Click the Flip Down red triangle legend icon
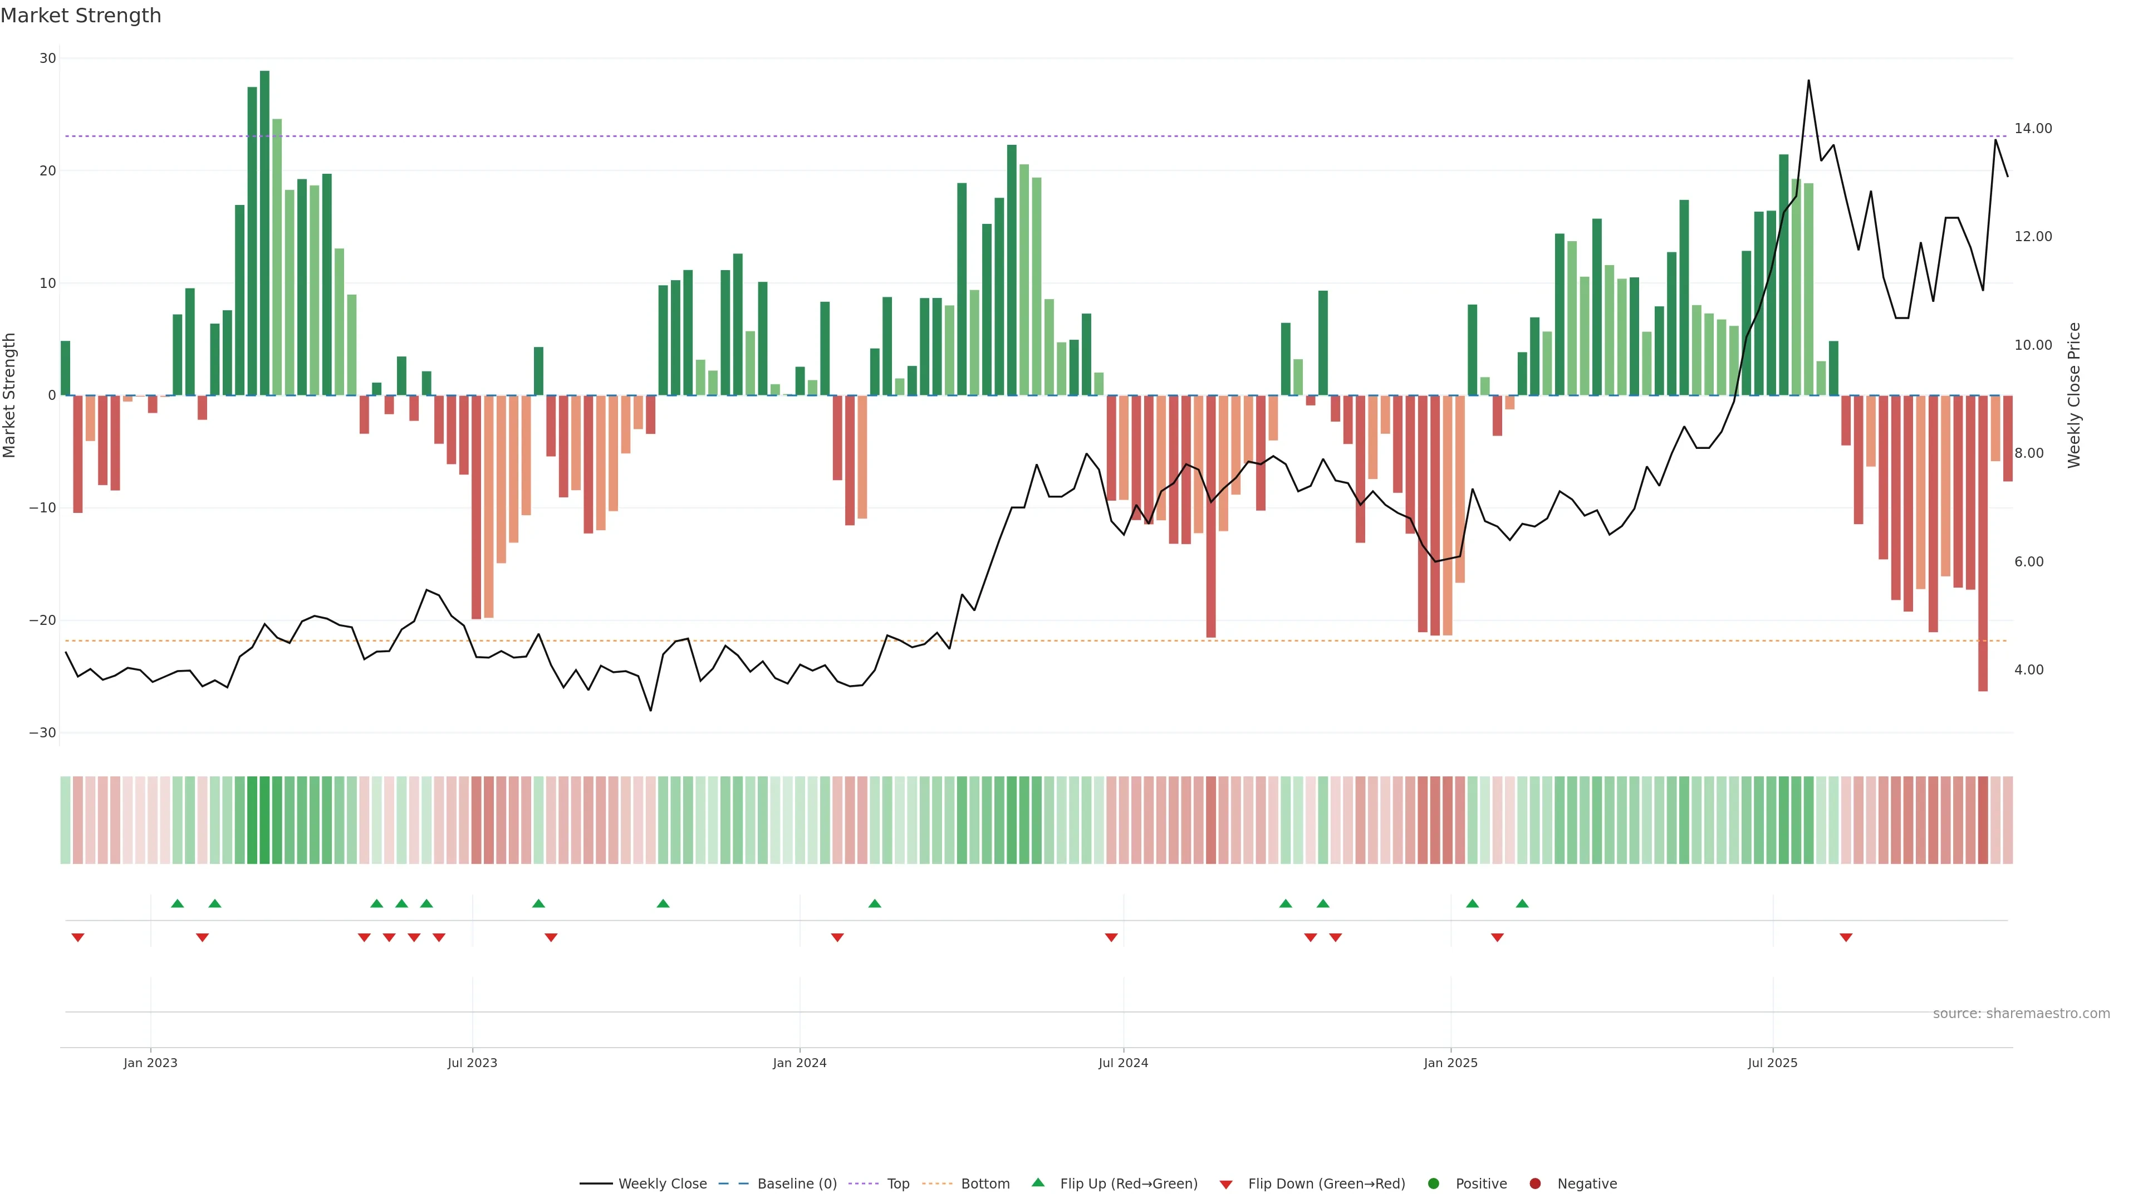Viewport: 2138px width, 1203px height. point(1226,1185)
